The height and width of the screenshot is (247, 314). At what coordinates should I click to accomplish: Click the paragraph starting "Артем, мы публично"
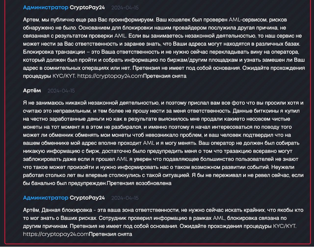(164, 48)
